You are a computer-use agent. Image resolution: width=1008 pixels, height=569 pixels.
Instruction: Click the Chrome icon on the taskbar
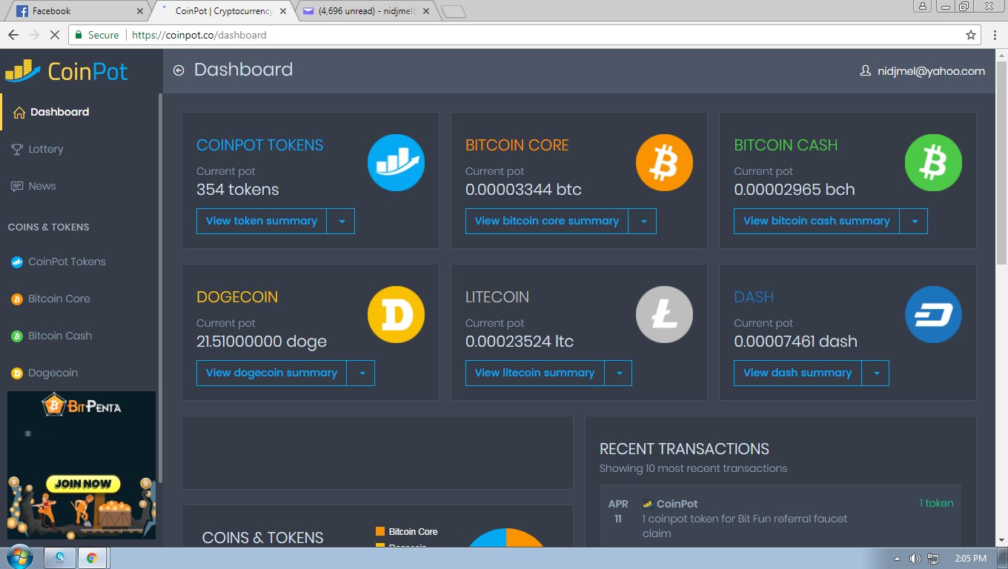coord(92,558)
